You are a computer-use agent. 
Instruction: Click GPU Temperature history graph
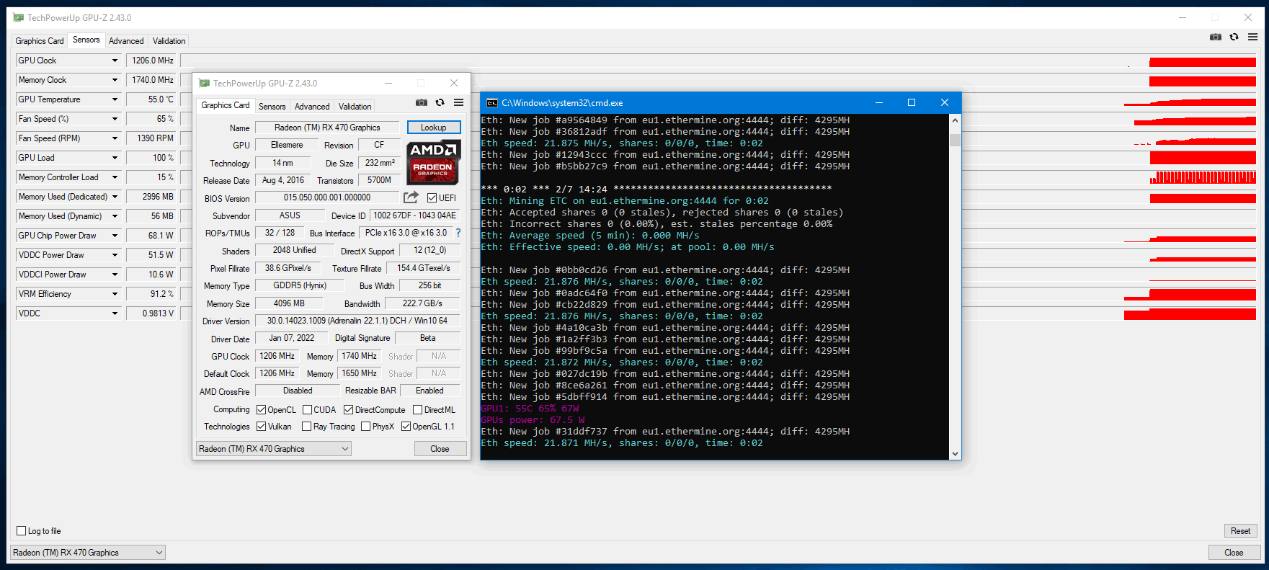click(718, 99)
